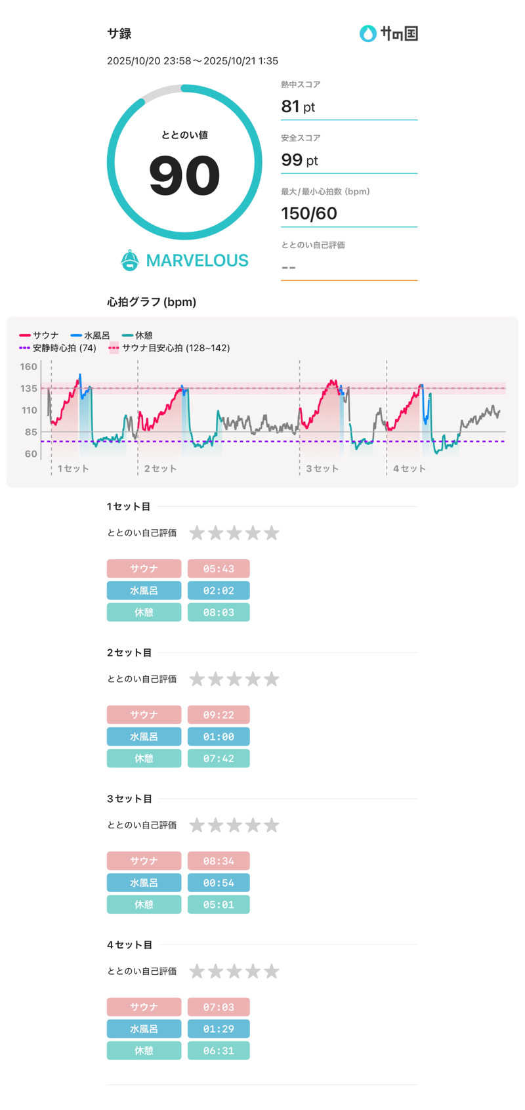Viewport: 525px width, 1110px height.
Task: Click the ととのい値 90 circular gauge
Action: (184, 162)
